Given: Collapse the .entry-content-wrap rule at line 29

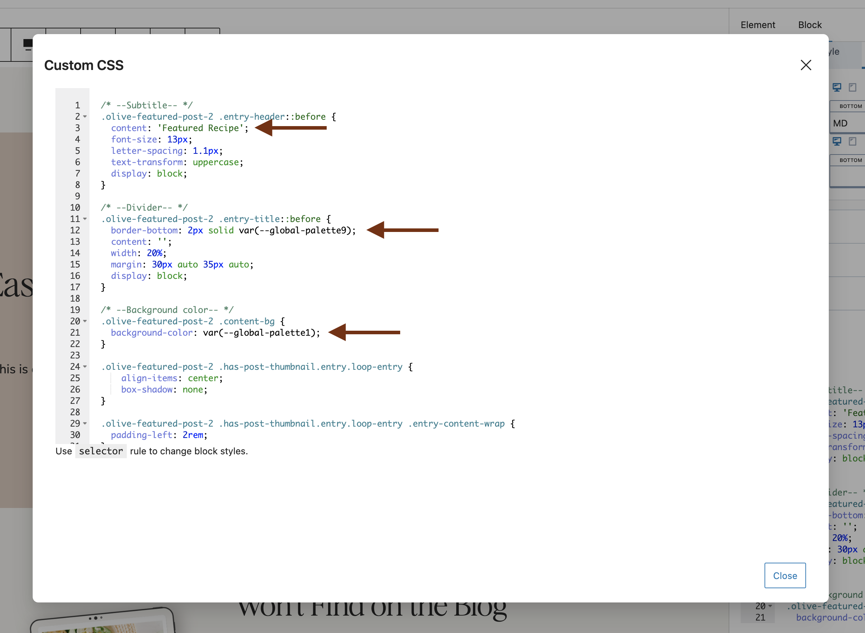Looking at the screenshot, I should tap(85, 423).
